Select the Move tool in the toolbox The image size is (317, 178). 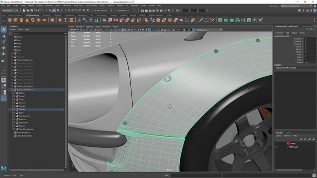tap(3, 48)
